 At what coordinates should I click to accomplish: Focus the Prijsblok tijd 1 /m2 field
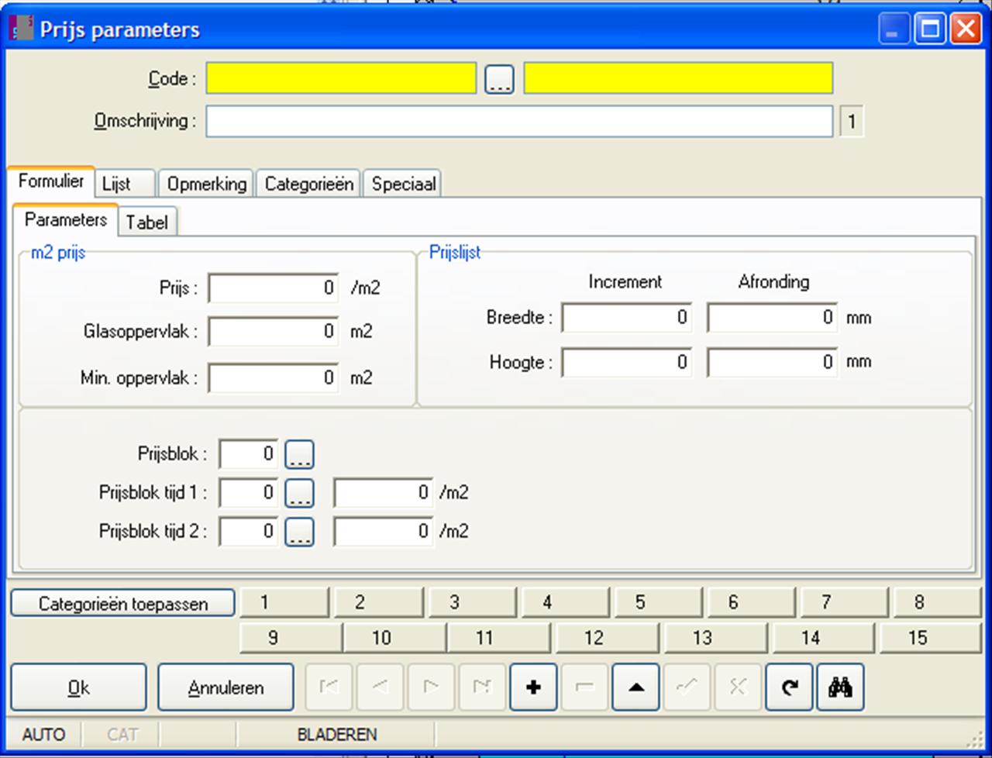coord(383,493)
